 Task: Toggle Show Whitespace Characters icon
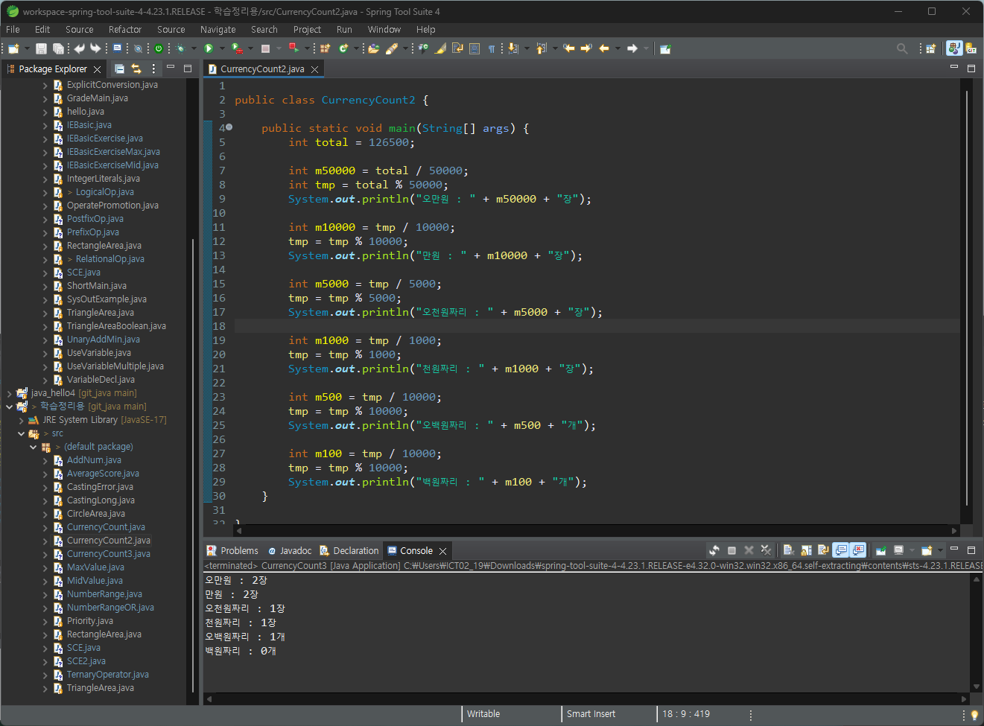pyautogui.click(x=492, y=48)
